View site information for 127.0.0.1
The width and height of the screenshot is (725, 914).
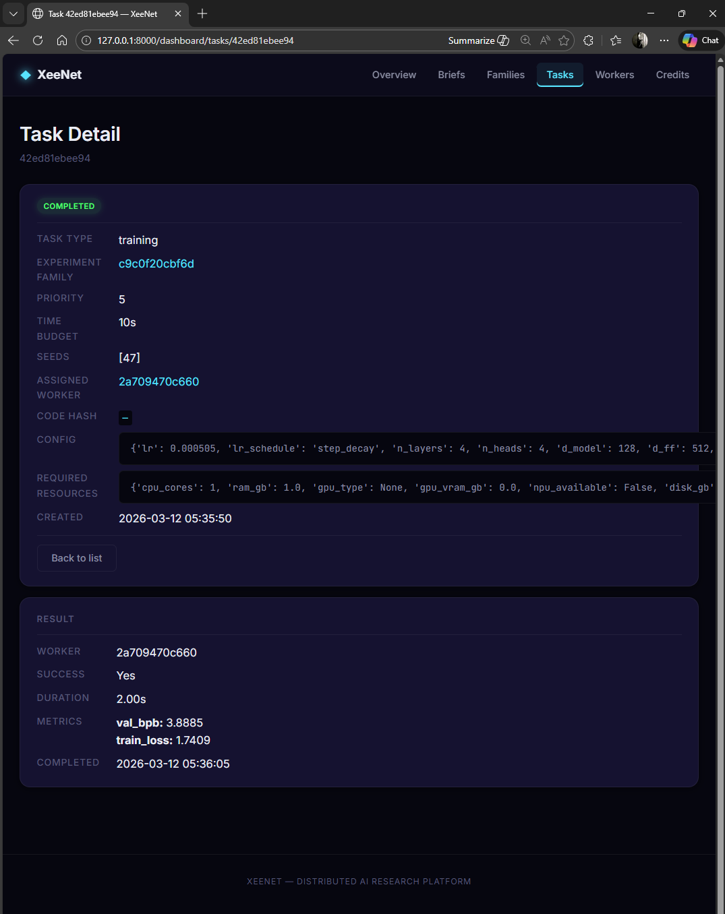pos(85,40)
